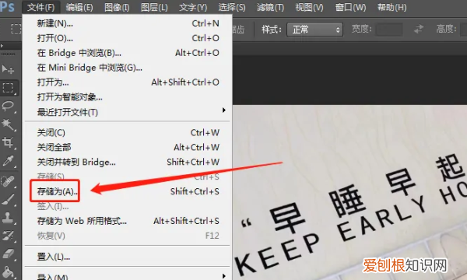
Task: Choose 置入(L)... menu entry
Action: (128, 257)
